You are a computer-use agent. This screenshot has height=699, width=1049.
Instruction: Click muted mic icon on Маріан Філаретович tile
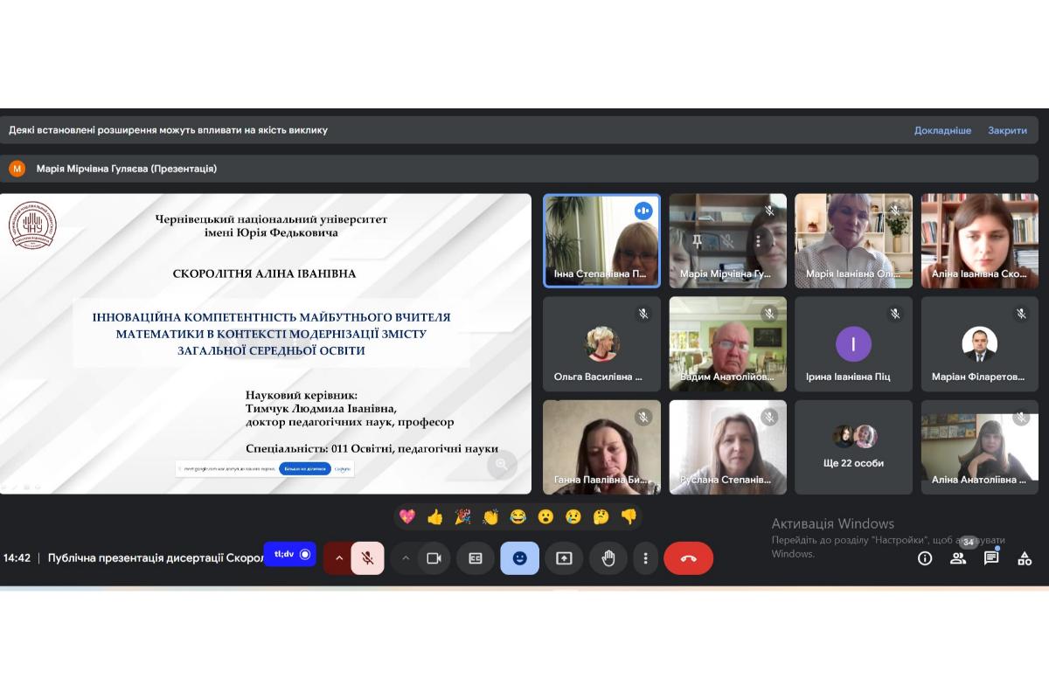click(1021, 314)
